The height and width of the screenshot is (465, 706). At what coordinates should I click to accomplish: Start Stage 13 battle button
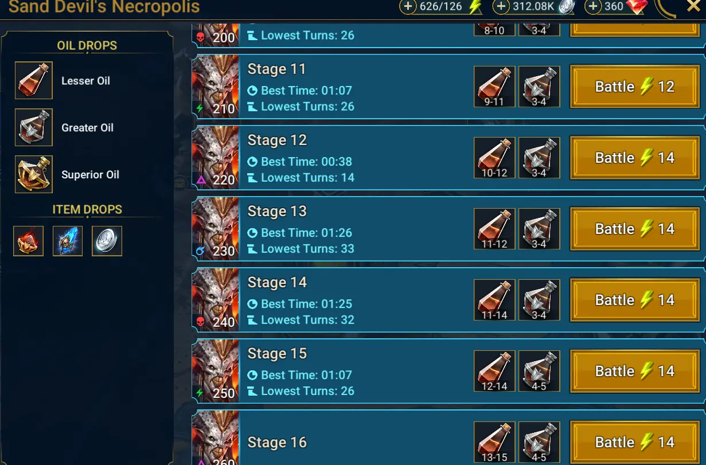[635, 229]
